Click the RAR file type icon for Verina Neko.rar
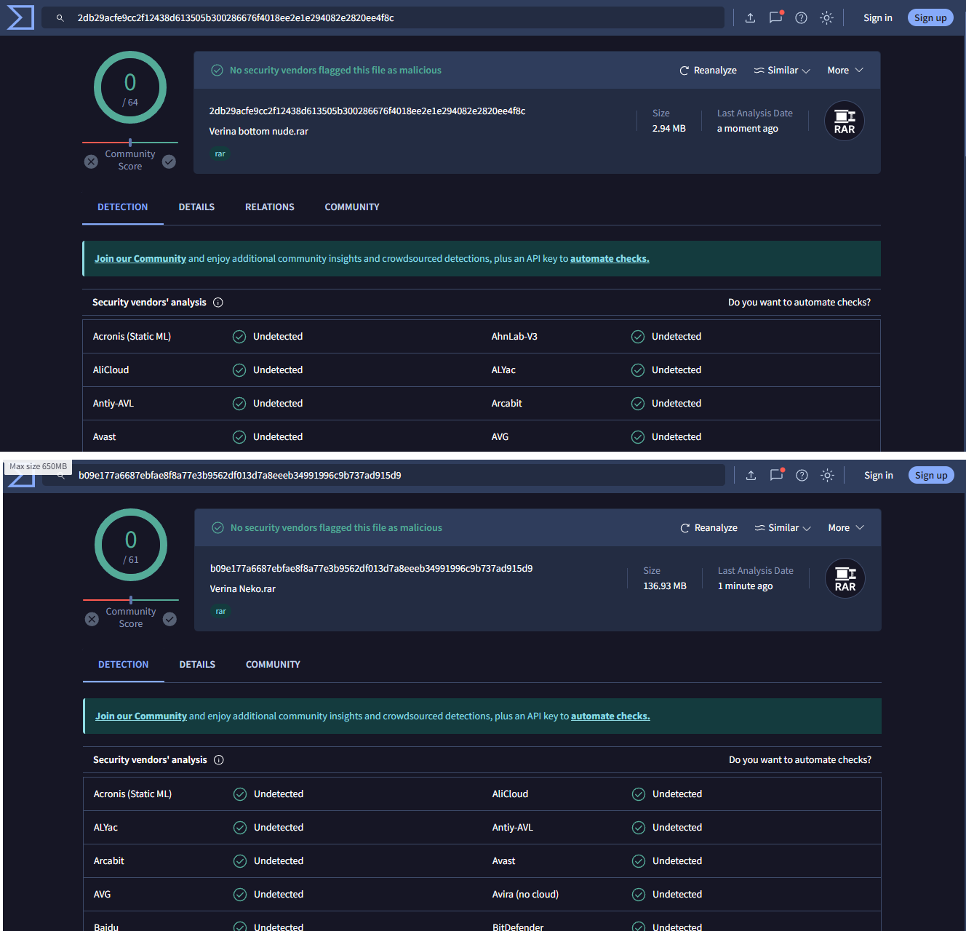Image resolution: width=966 pixels, height=931 pixels. (x=845, y=578)
